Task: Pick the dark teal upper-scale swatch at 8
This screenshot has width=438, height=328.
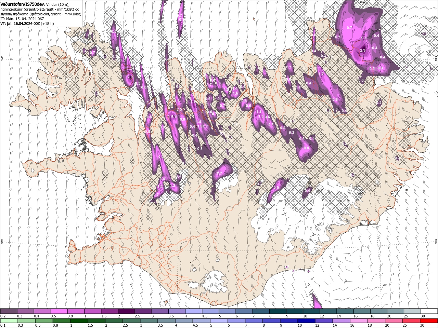Action: 278,311
